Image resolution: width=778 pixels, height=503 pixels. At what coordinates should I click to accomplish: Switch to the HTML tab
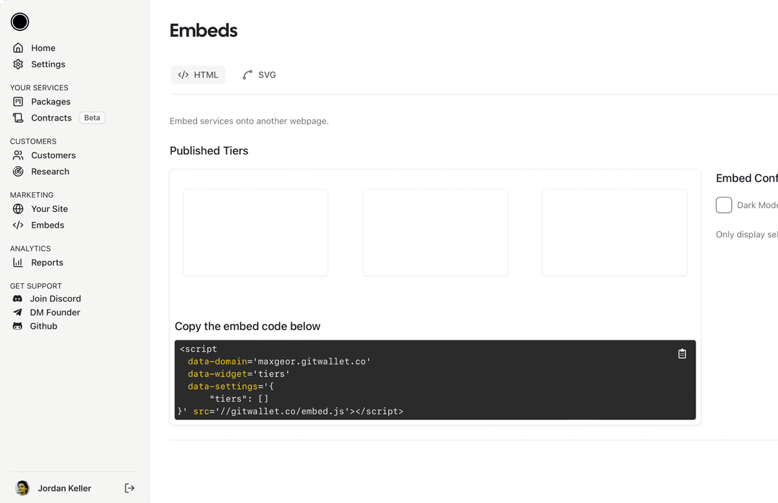point(198,75)
